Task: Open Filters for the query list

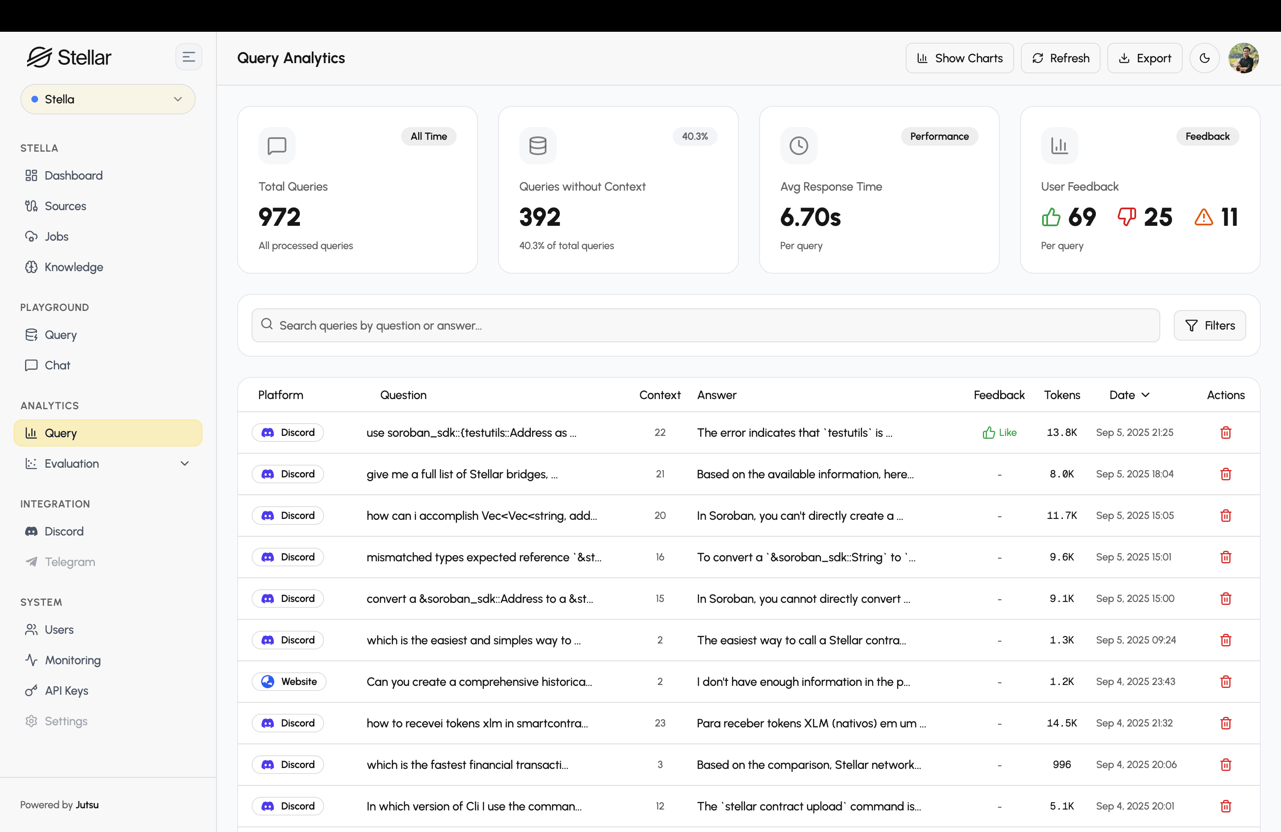Action: pyautogui.click(x=1209, y=326)
